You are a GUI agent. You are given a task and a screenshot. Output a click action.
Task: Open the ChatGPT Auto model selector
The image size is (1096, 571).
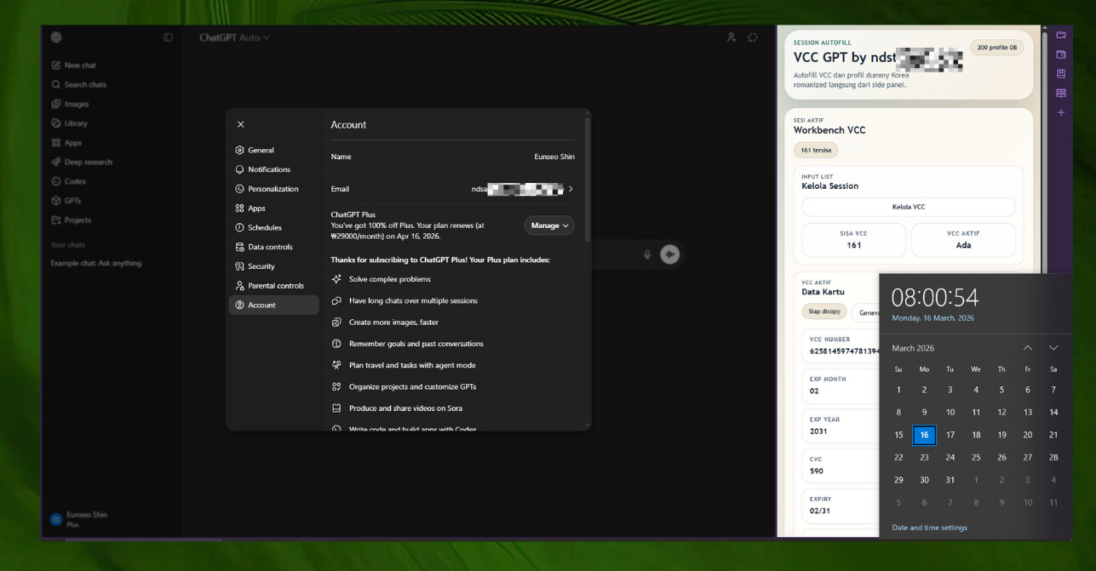tap(234, 37)
